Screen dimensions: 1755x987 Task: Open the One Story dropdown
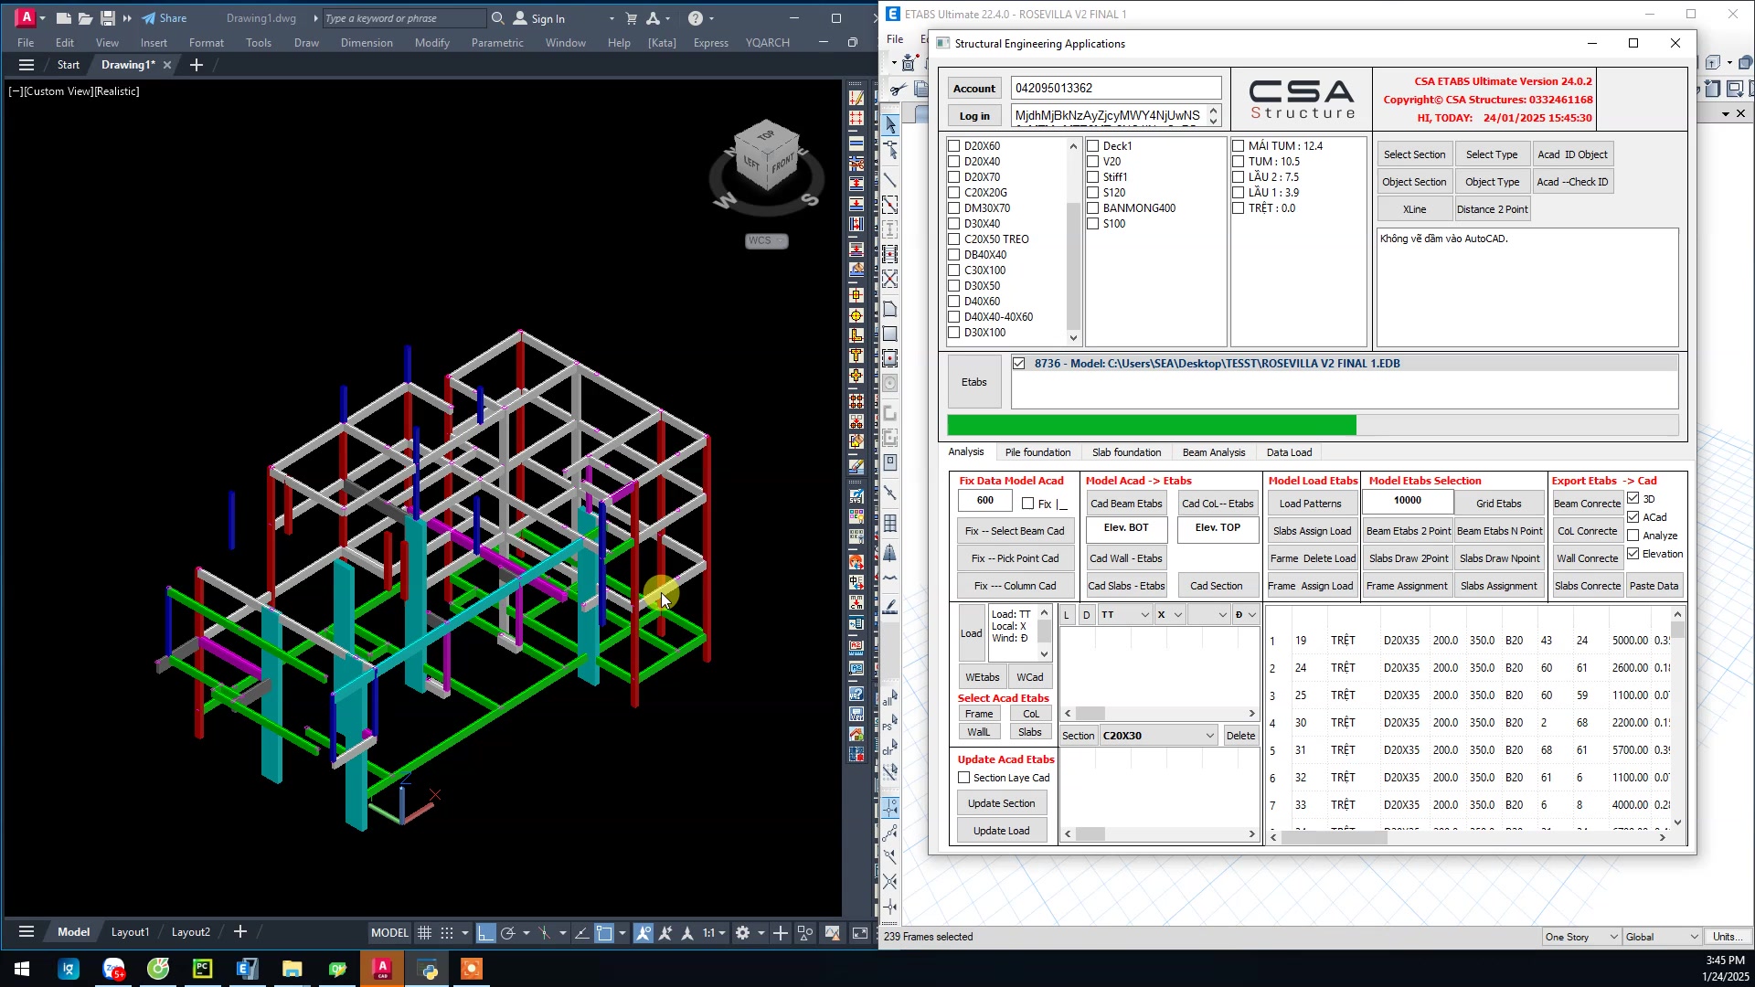[x=1581, y=937]
